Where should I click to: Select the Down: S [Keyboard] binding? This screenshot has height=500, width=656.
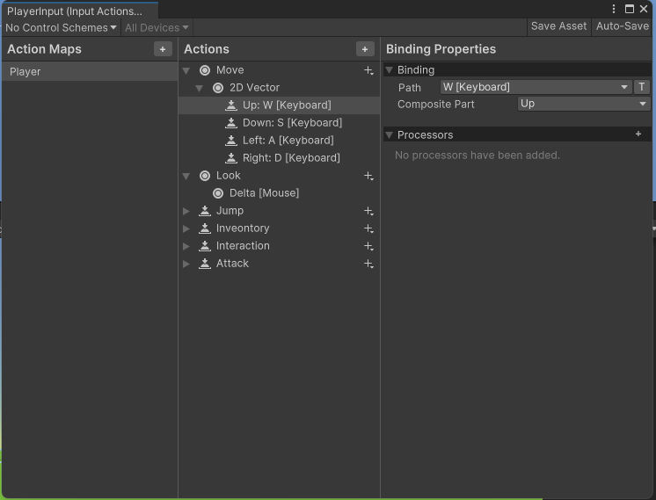[279, 123]
